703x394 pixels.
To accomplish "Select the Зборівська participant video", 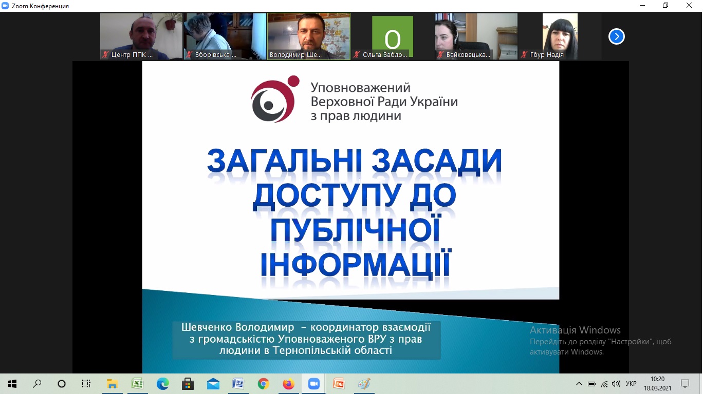I will [226, 36].
